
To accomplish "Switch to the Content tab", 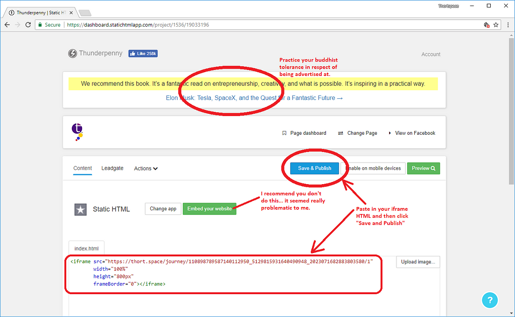I will [83, 168].
